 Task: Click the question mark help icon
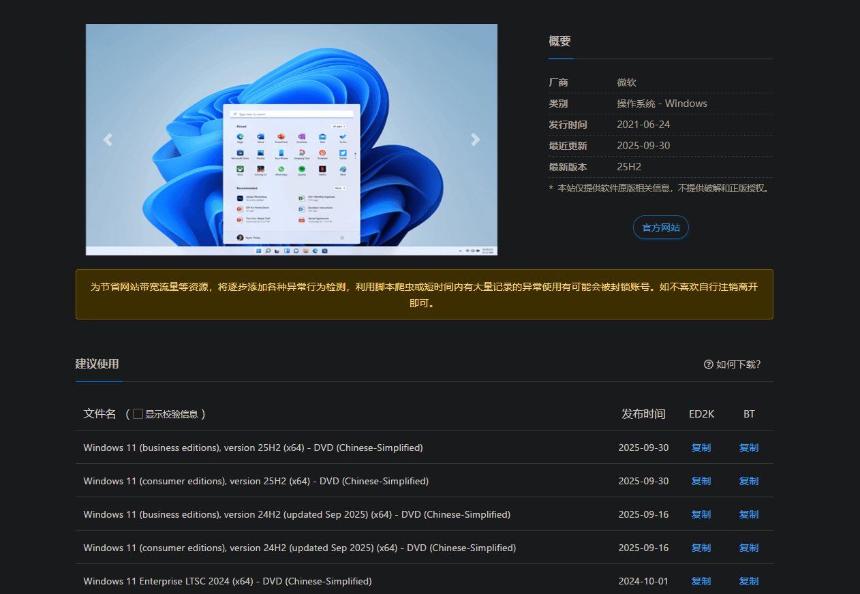click(709, 364)
